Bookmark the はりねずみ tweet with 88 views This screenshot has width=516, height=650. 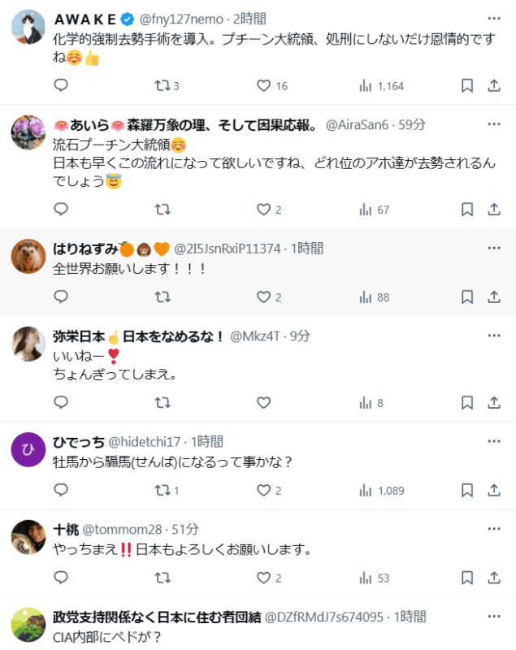467,297
